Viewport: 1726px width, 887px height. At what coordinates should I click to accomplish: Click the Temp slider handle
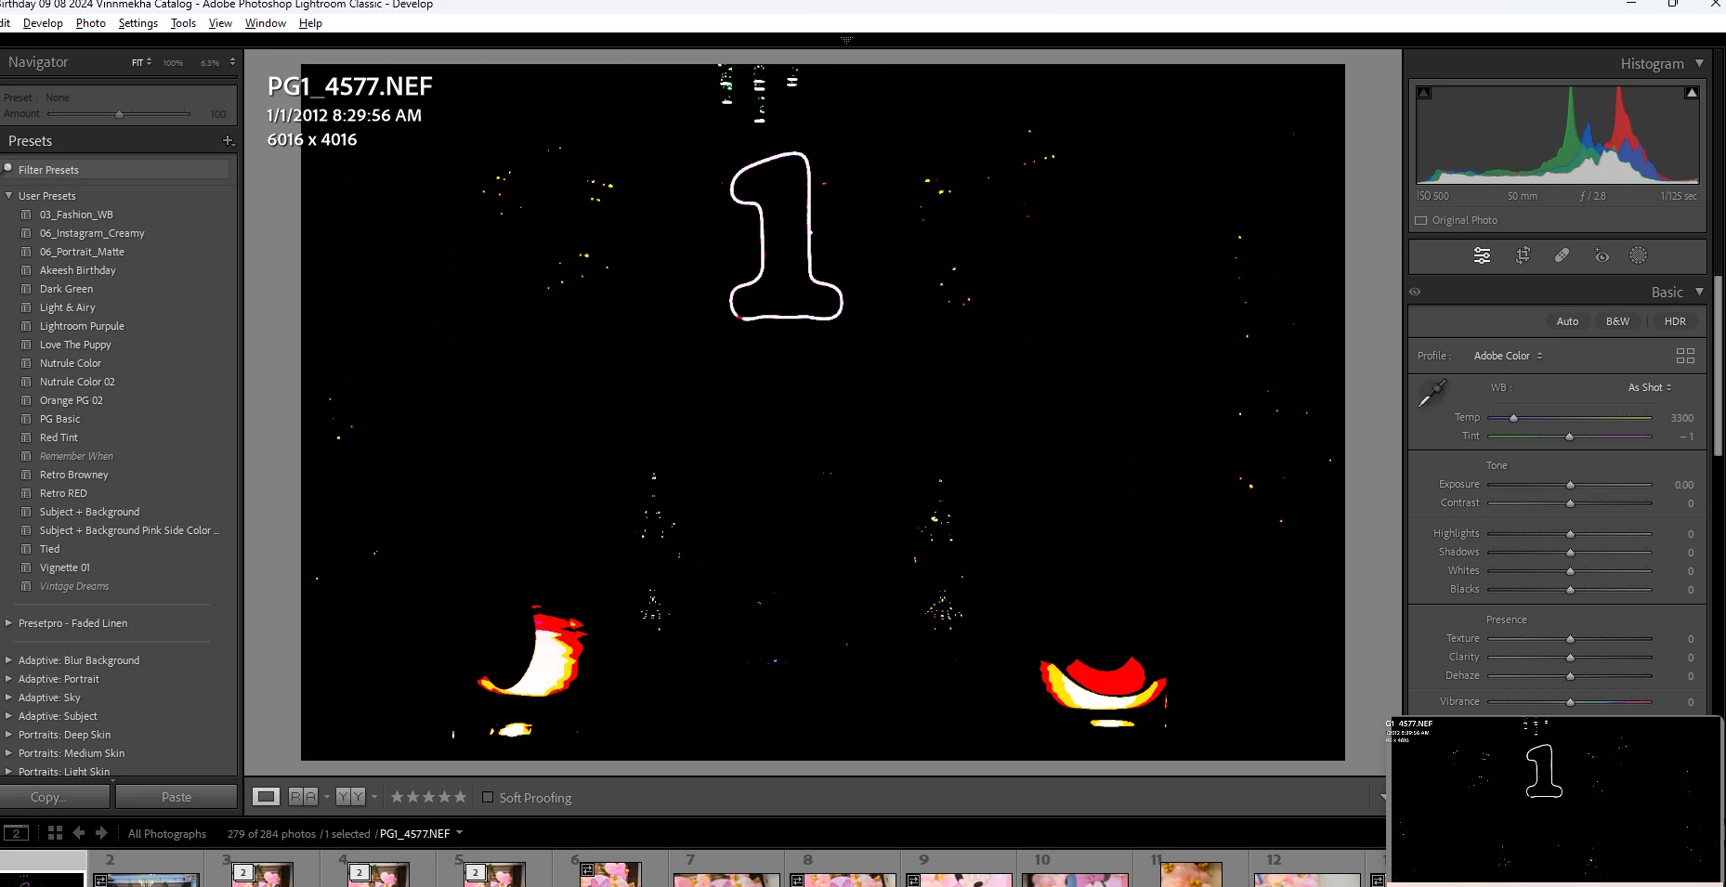click(x=1513, y=418)
